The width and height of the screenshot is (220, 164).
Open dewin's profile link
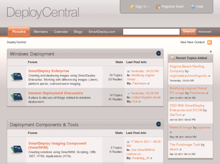pos(174,149)
